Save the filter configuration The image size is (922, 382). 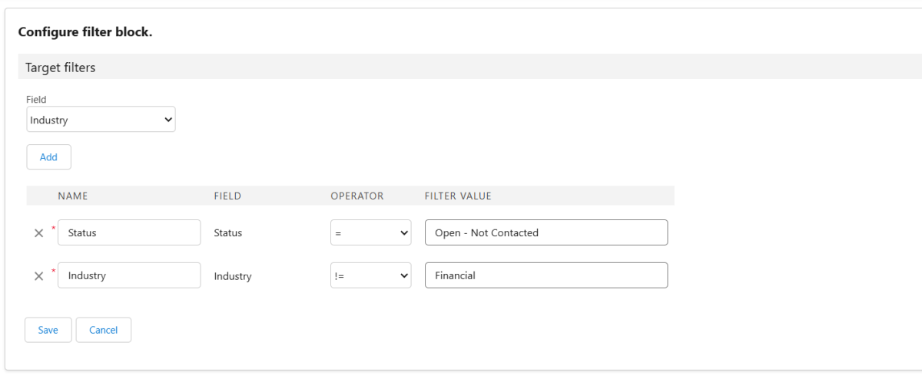click(x=48, y=330)
